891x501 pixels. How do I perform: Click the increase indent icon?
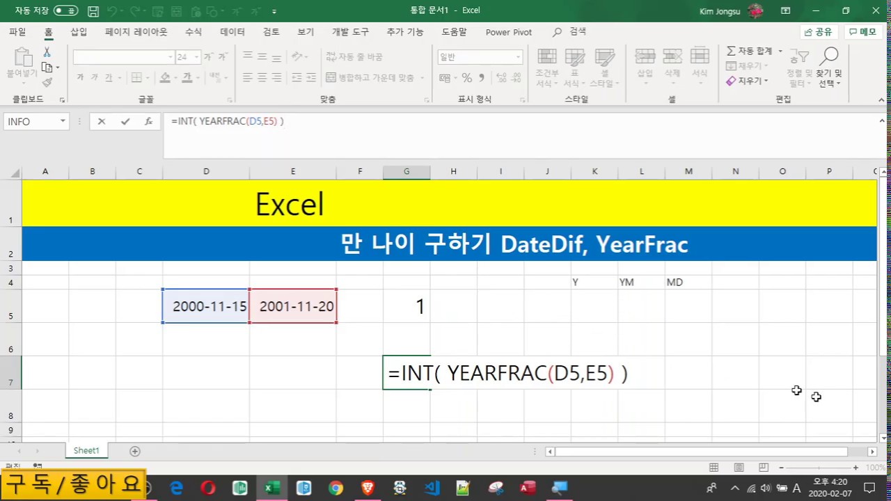(x=311, y=78)
